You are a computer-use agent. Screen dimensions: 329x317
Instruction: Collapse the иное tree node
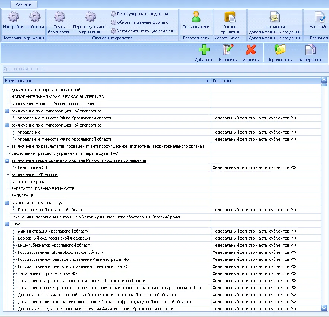(7, 224)
